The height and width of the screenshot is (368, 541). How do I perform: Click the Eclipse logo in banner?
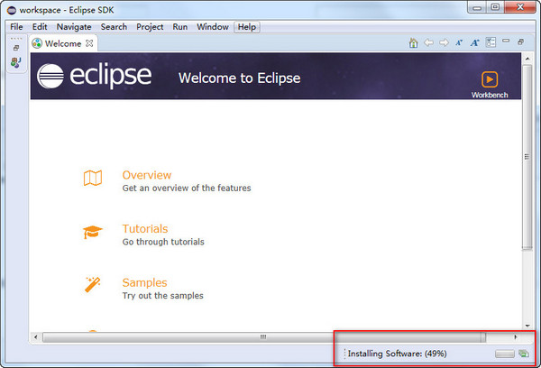tap(94, 76)
